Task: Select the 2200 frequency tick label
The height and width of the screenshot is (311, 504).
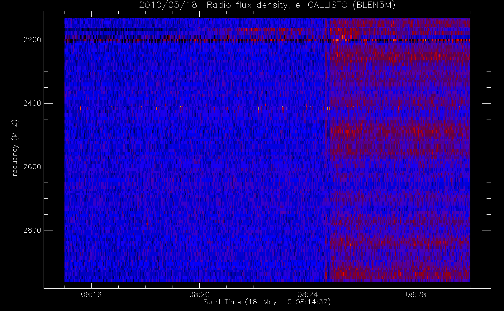Action: tap(32, 40)
